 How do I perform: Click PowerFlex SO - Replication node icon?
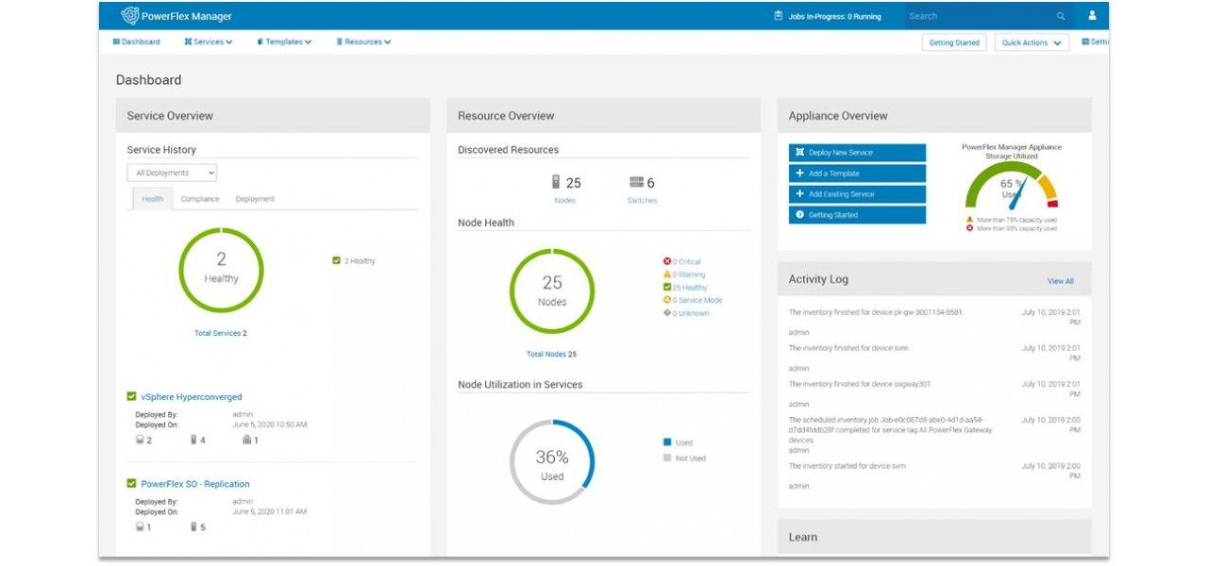(x=193, y=526)
